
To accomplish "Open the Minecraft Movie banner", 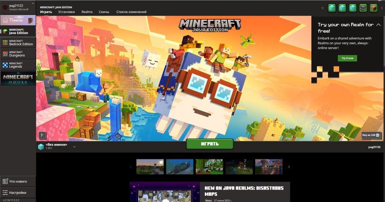I will (18, 78).
